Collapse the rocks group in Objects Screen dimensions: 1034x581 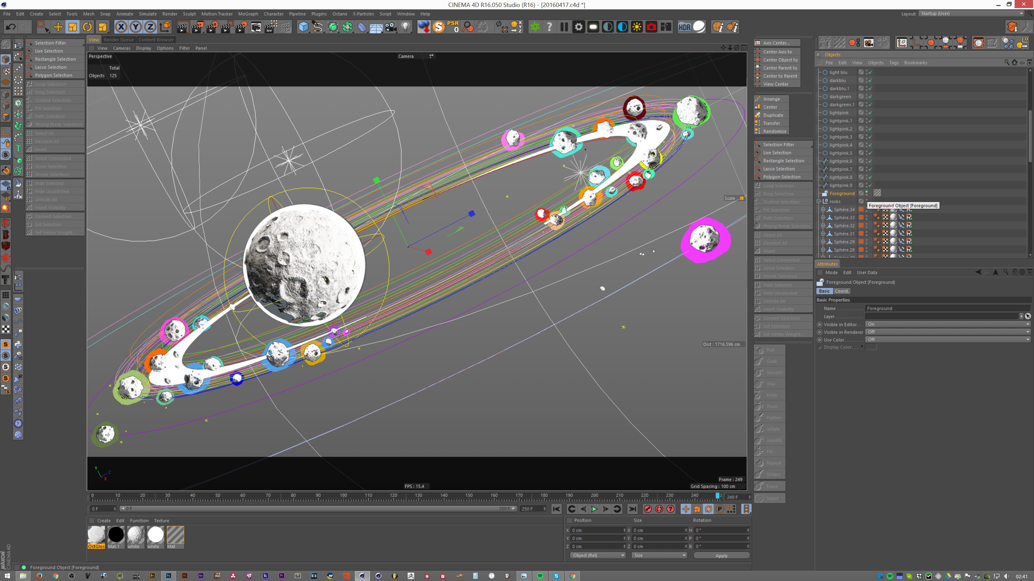819,202
